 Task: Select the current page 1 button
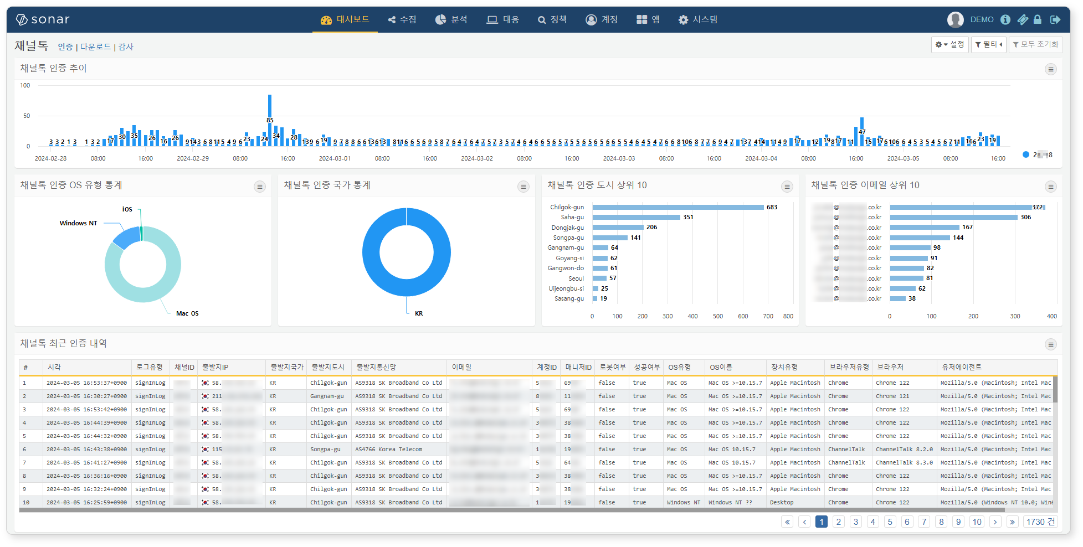coord(822,522)
